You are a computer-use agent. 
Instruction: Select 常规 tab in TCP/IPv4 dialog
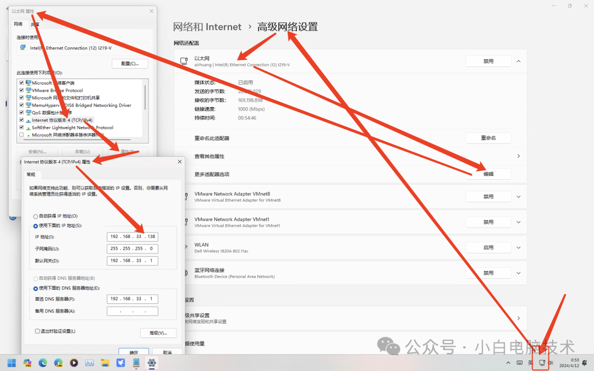click(x=31, y=175)
